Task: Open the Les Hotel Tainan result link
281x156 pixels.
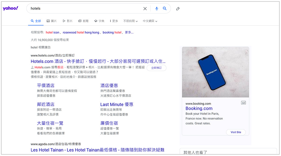Action: point(98,150)
